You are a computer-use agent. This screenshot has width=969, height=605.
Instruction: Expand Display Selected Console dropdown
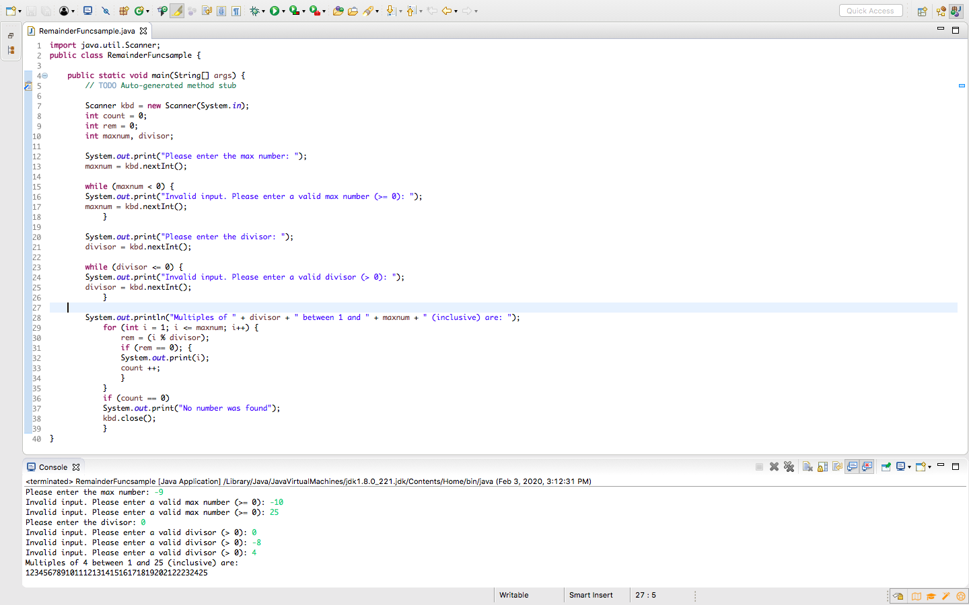click(909, 467)
